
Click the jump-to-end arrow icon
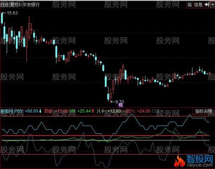[207, 5]
